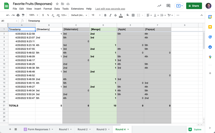
Task: Open Contacts side panel
Action: (210, 47)
